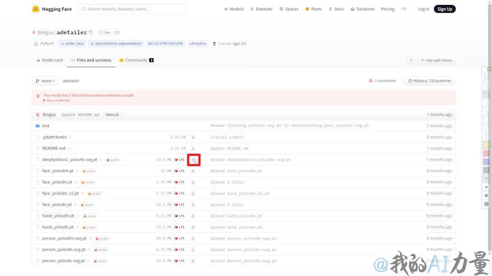The height and width of the screenshot is (276, 492).
Task: Click the skytnt/anime-segmentation tag
Action: coord(116,44)
